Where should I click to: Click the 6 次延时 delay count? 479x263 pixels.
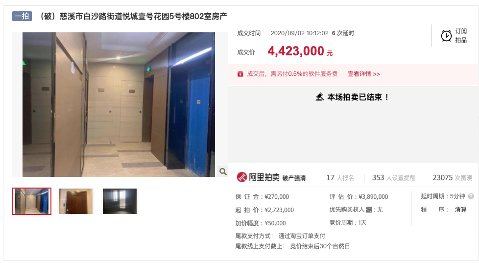pyautogui.click(x=343, y=33)
